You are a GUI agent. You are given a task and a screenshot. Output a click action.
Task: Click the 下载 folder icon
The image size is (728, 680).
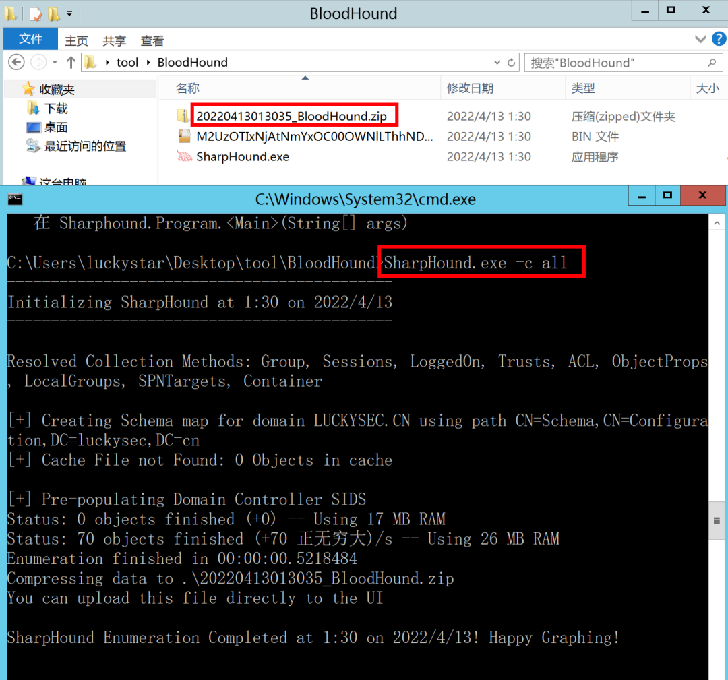33,108
